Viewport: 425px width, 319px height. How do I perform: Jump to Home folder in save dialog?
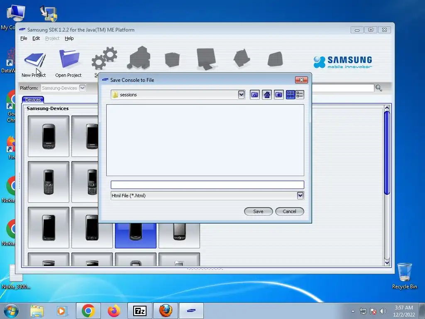coord(267,95)
